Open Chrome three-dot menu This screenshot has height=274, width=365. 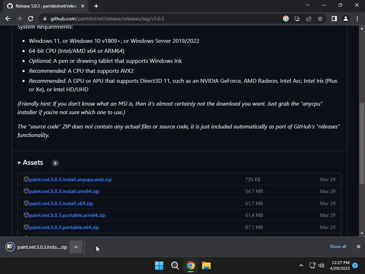357,19
